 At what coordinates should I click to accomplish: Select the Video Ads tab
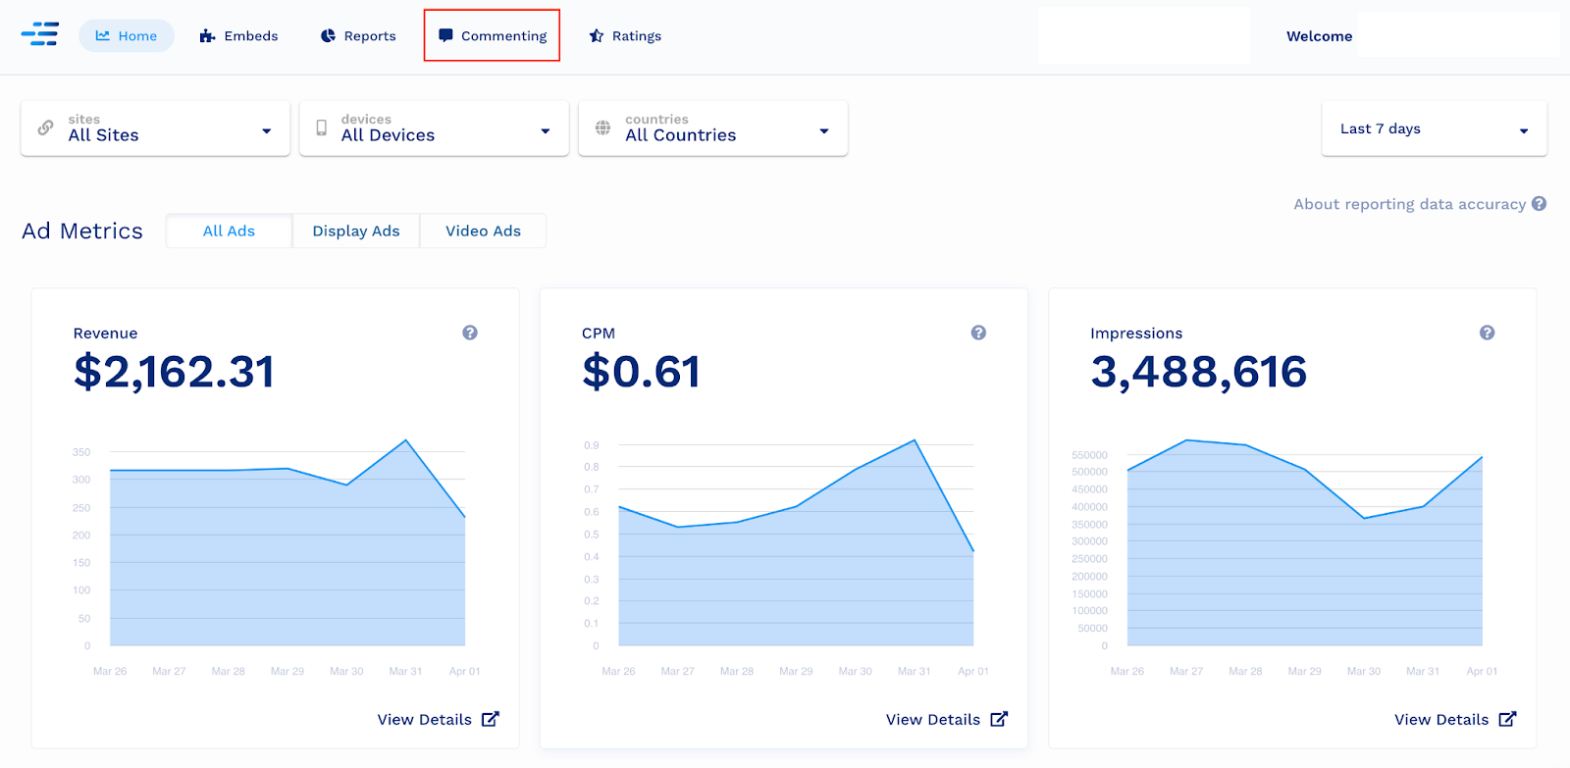click(483, 230)
